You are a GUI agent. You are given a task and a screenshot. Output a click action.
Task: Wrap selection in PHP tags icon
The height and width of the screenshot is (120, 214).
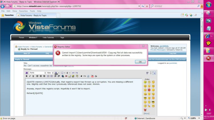coord(88,76)
